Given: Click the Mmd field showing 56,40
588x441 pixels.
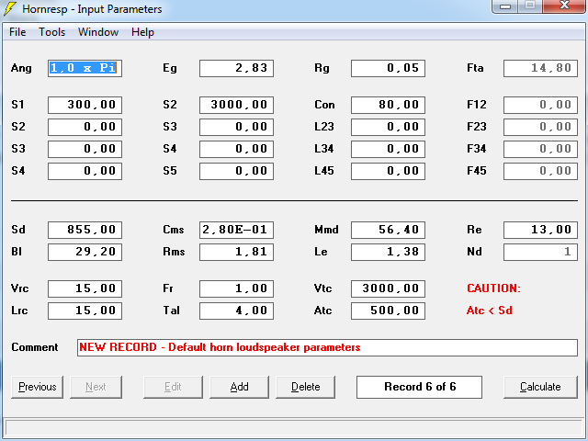Looking at the screenshot, I should [x=388, y=230].
